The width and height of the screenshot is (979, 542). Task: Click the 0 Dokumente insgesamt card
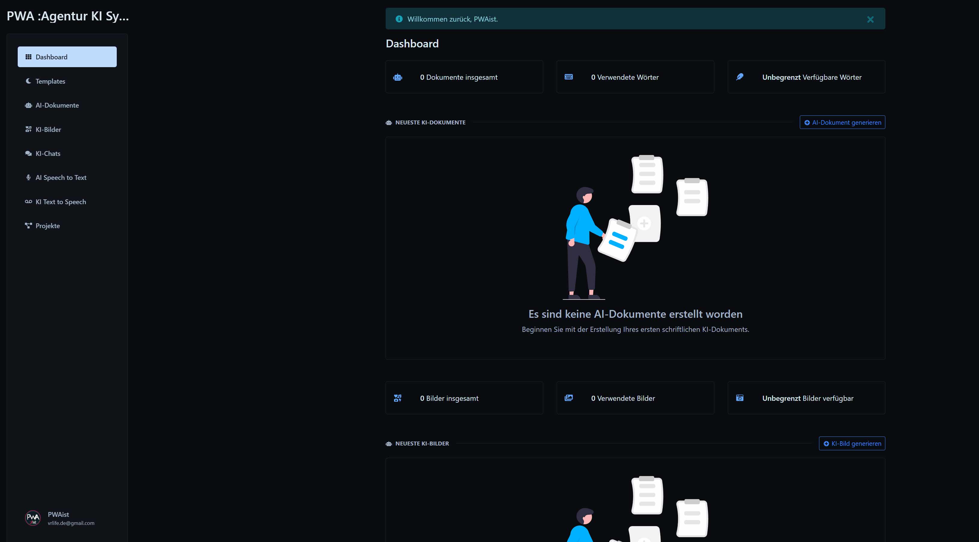coord(464,77)
